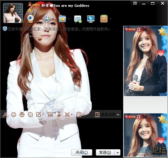Close the chat window with X

click(x=162, y=3)
